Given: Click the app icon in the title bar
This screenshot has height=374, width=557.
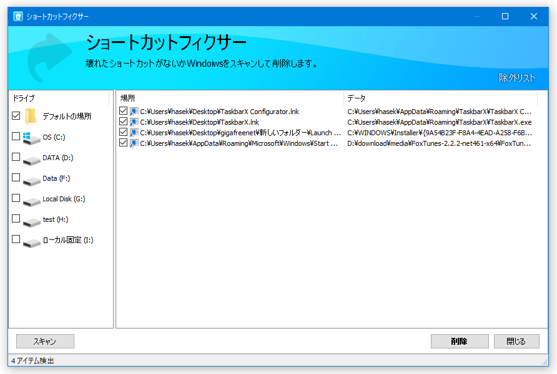Looking at the screenshot, I should (x=18, y=16).
